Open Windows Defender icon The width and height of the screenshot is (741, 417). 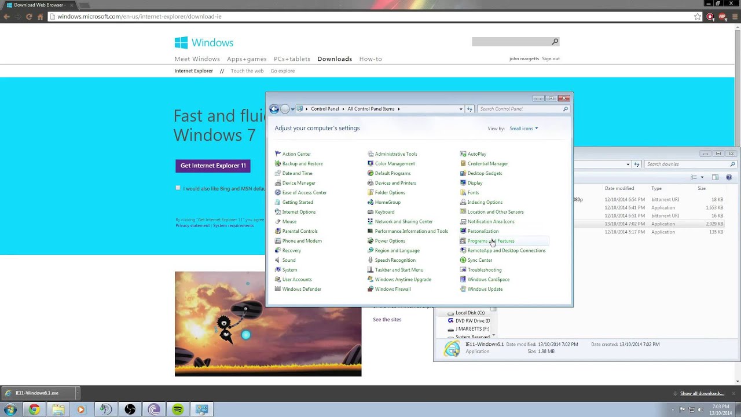tap(278, 289)
